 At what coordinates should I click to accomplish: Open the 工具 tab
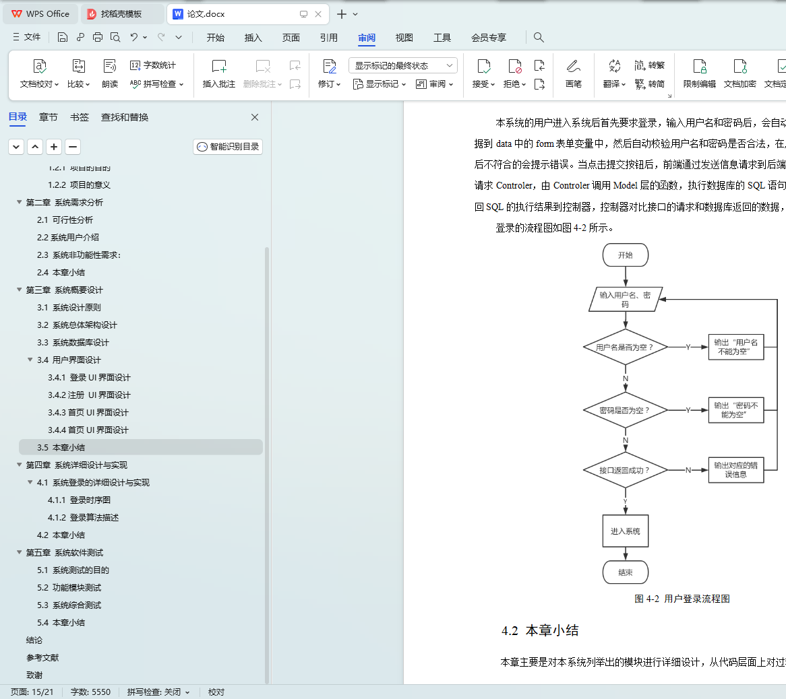[x=442, y=38]
